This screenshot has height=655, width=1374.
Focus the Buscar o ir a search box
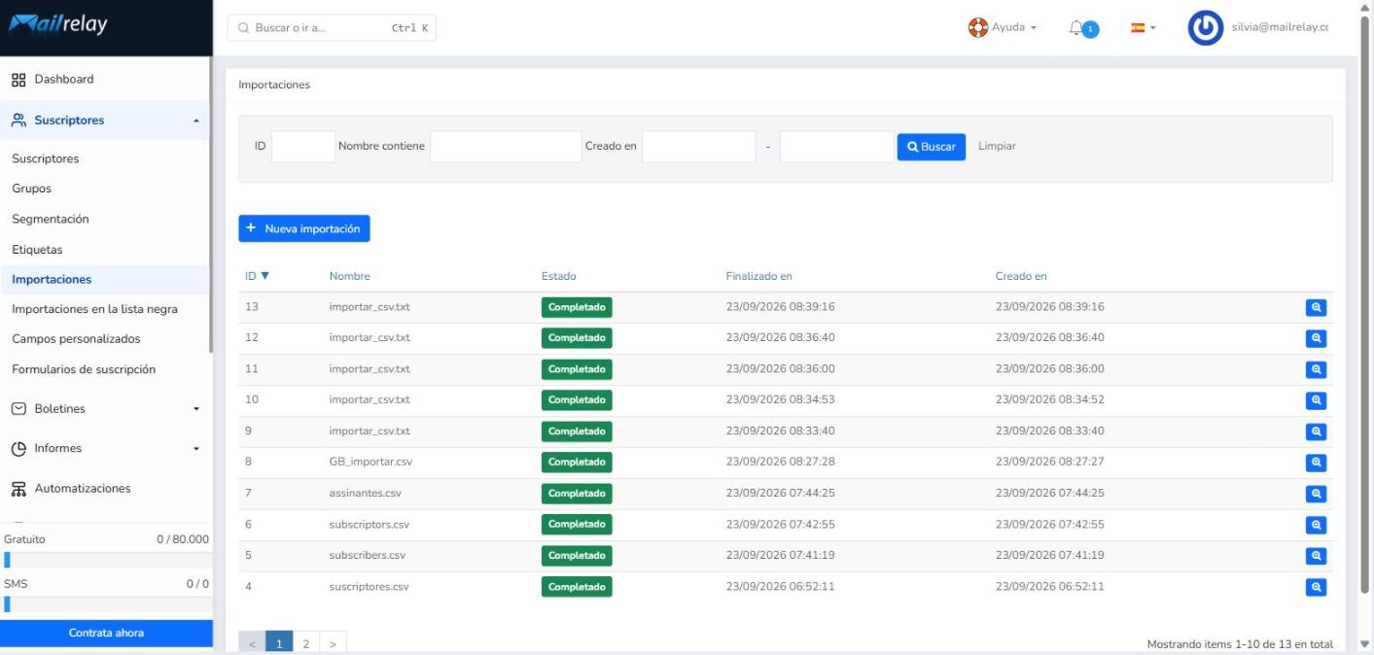click(x=332, y=28)
